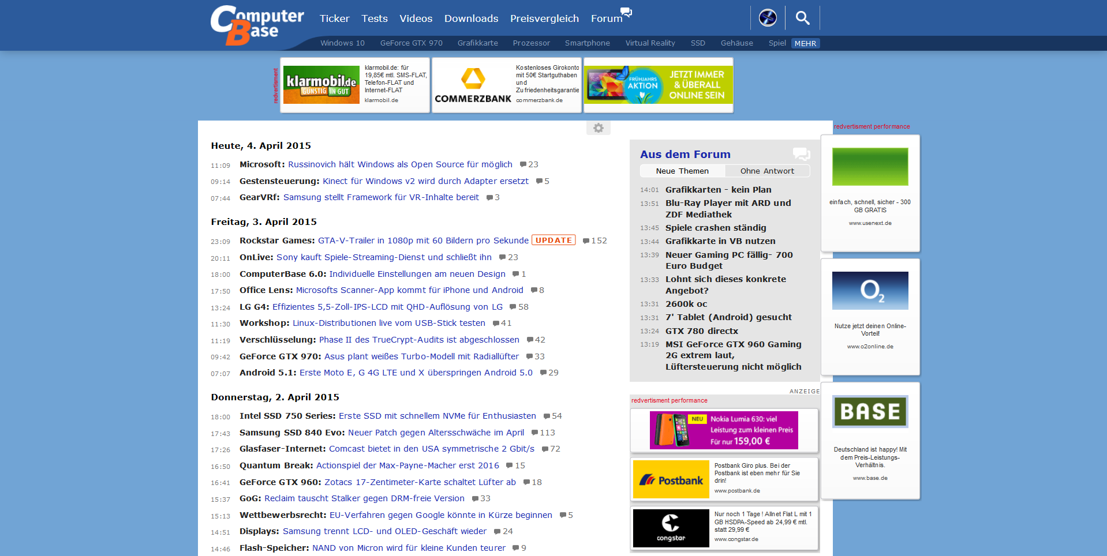Open the Grafikkarte topic link
The width and height of the screenshot is (1107, 556).
click(477, 43)
